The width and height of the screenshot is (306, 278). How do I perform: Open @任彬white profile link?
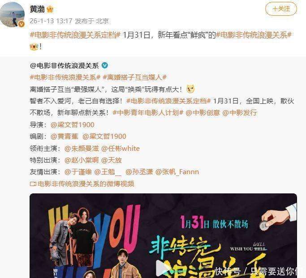tap(121, 149)
